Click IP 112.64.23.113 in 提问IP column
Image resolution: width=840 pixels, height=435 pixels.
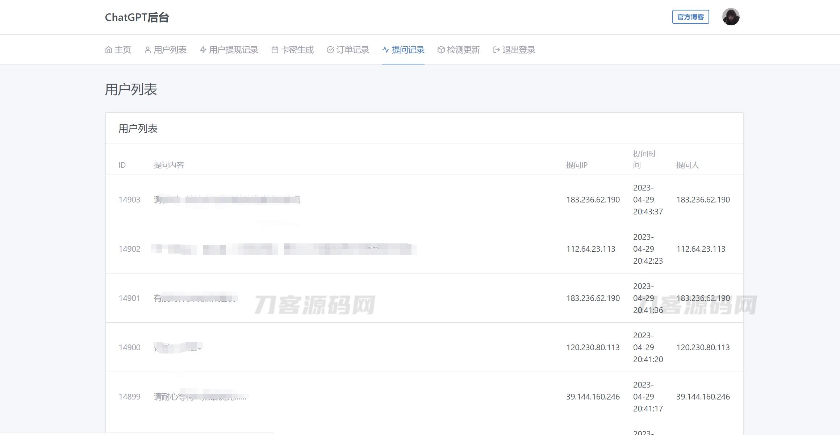[590, 249]
